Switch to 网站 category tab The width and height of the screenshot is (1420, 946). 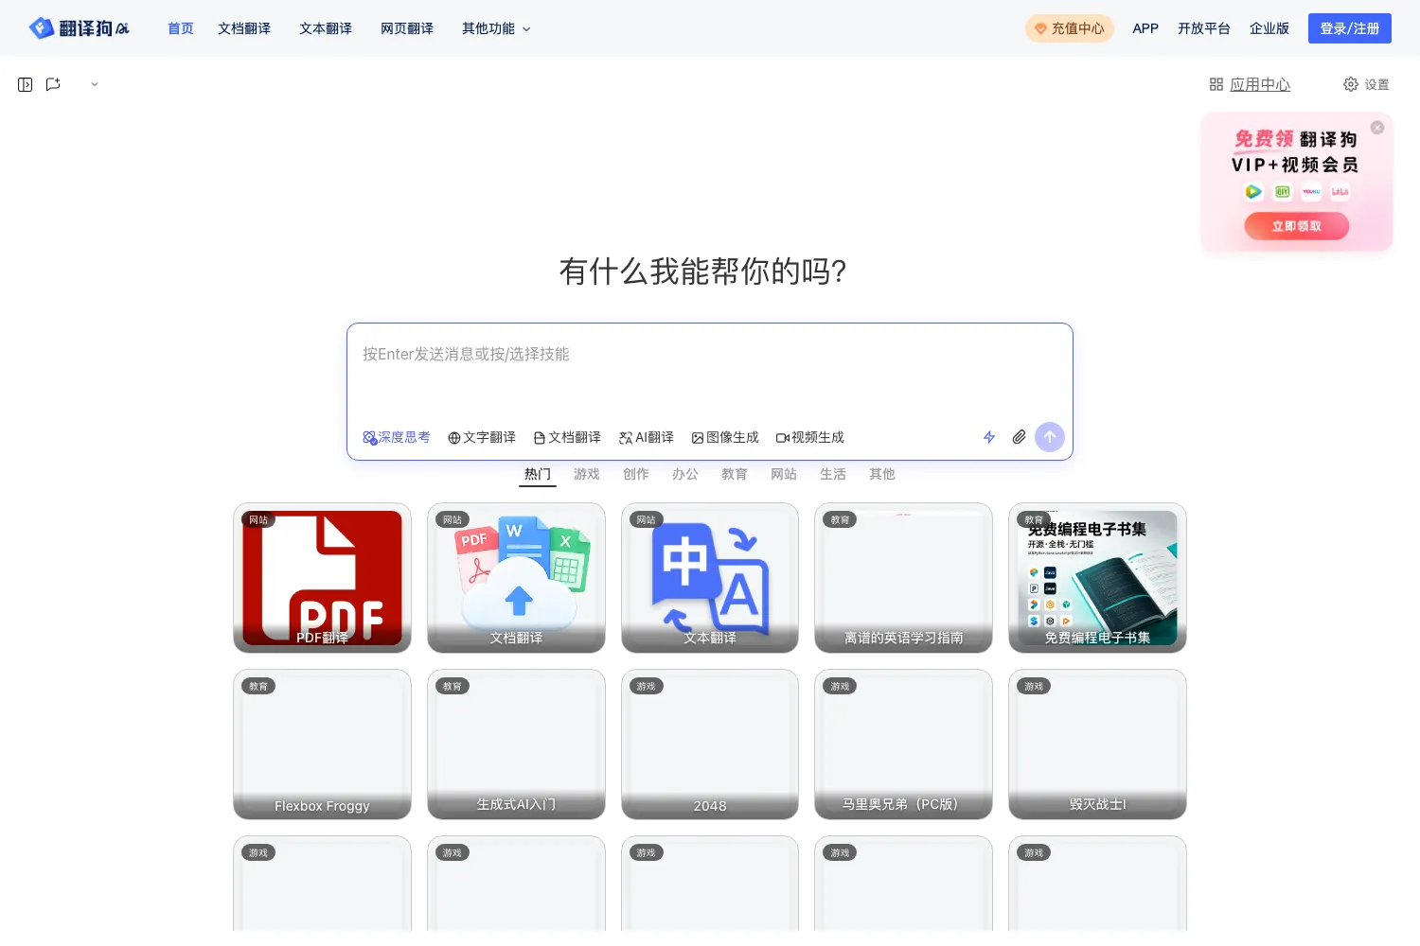coord(784,475)
